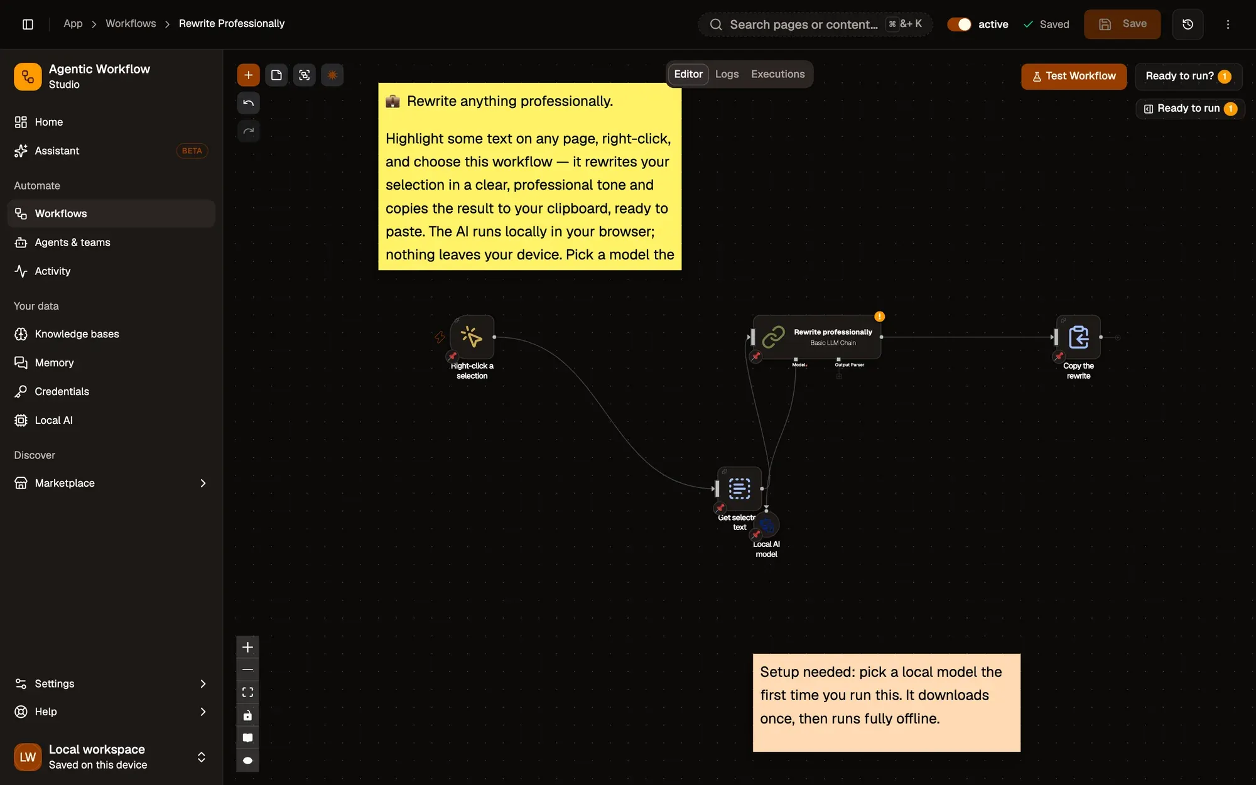1256x785 pixels.
Task: Select the Get selected text node
Action: click(x=739, y=489)
